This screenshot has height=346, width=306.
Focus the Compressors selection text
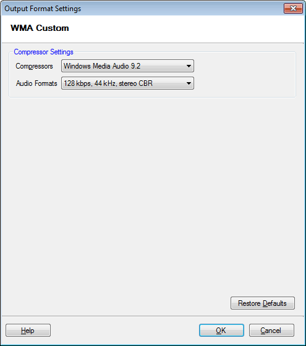pos(102,66)
